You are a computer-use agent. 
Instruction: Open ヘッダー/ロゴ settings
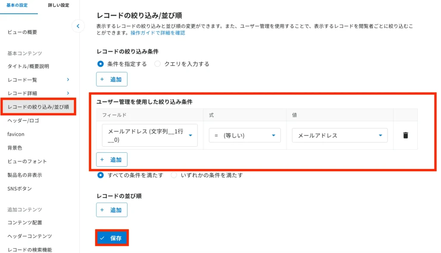23,120
